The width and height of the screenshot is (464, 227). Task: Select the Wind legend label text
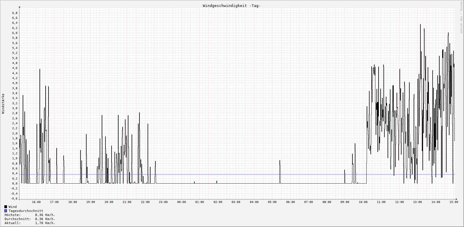[13, 207]
